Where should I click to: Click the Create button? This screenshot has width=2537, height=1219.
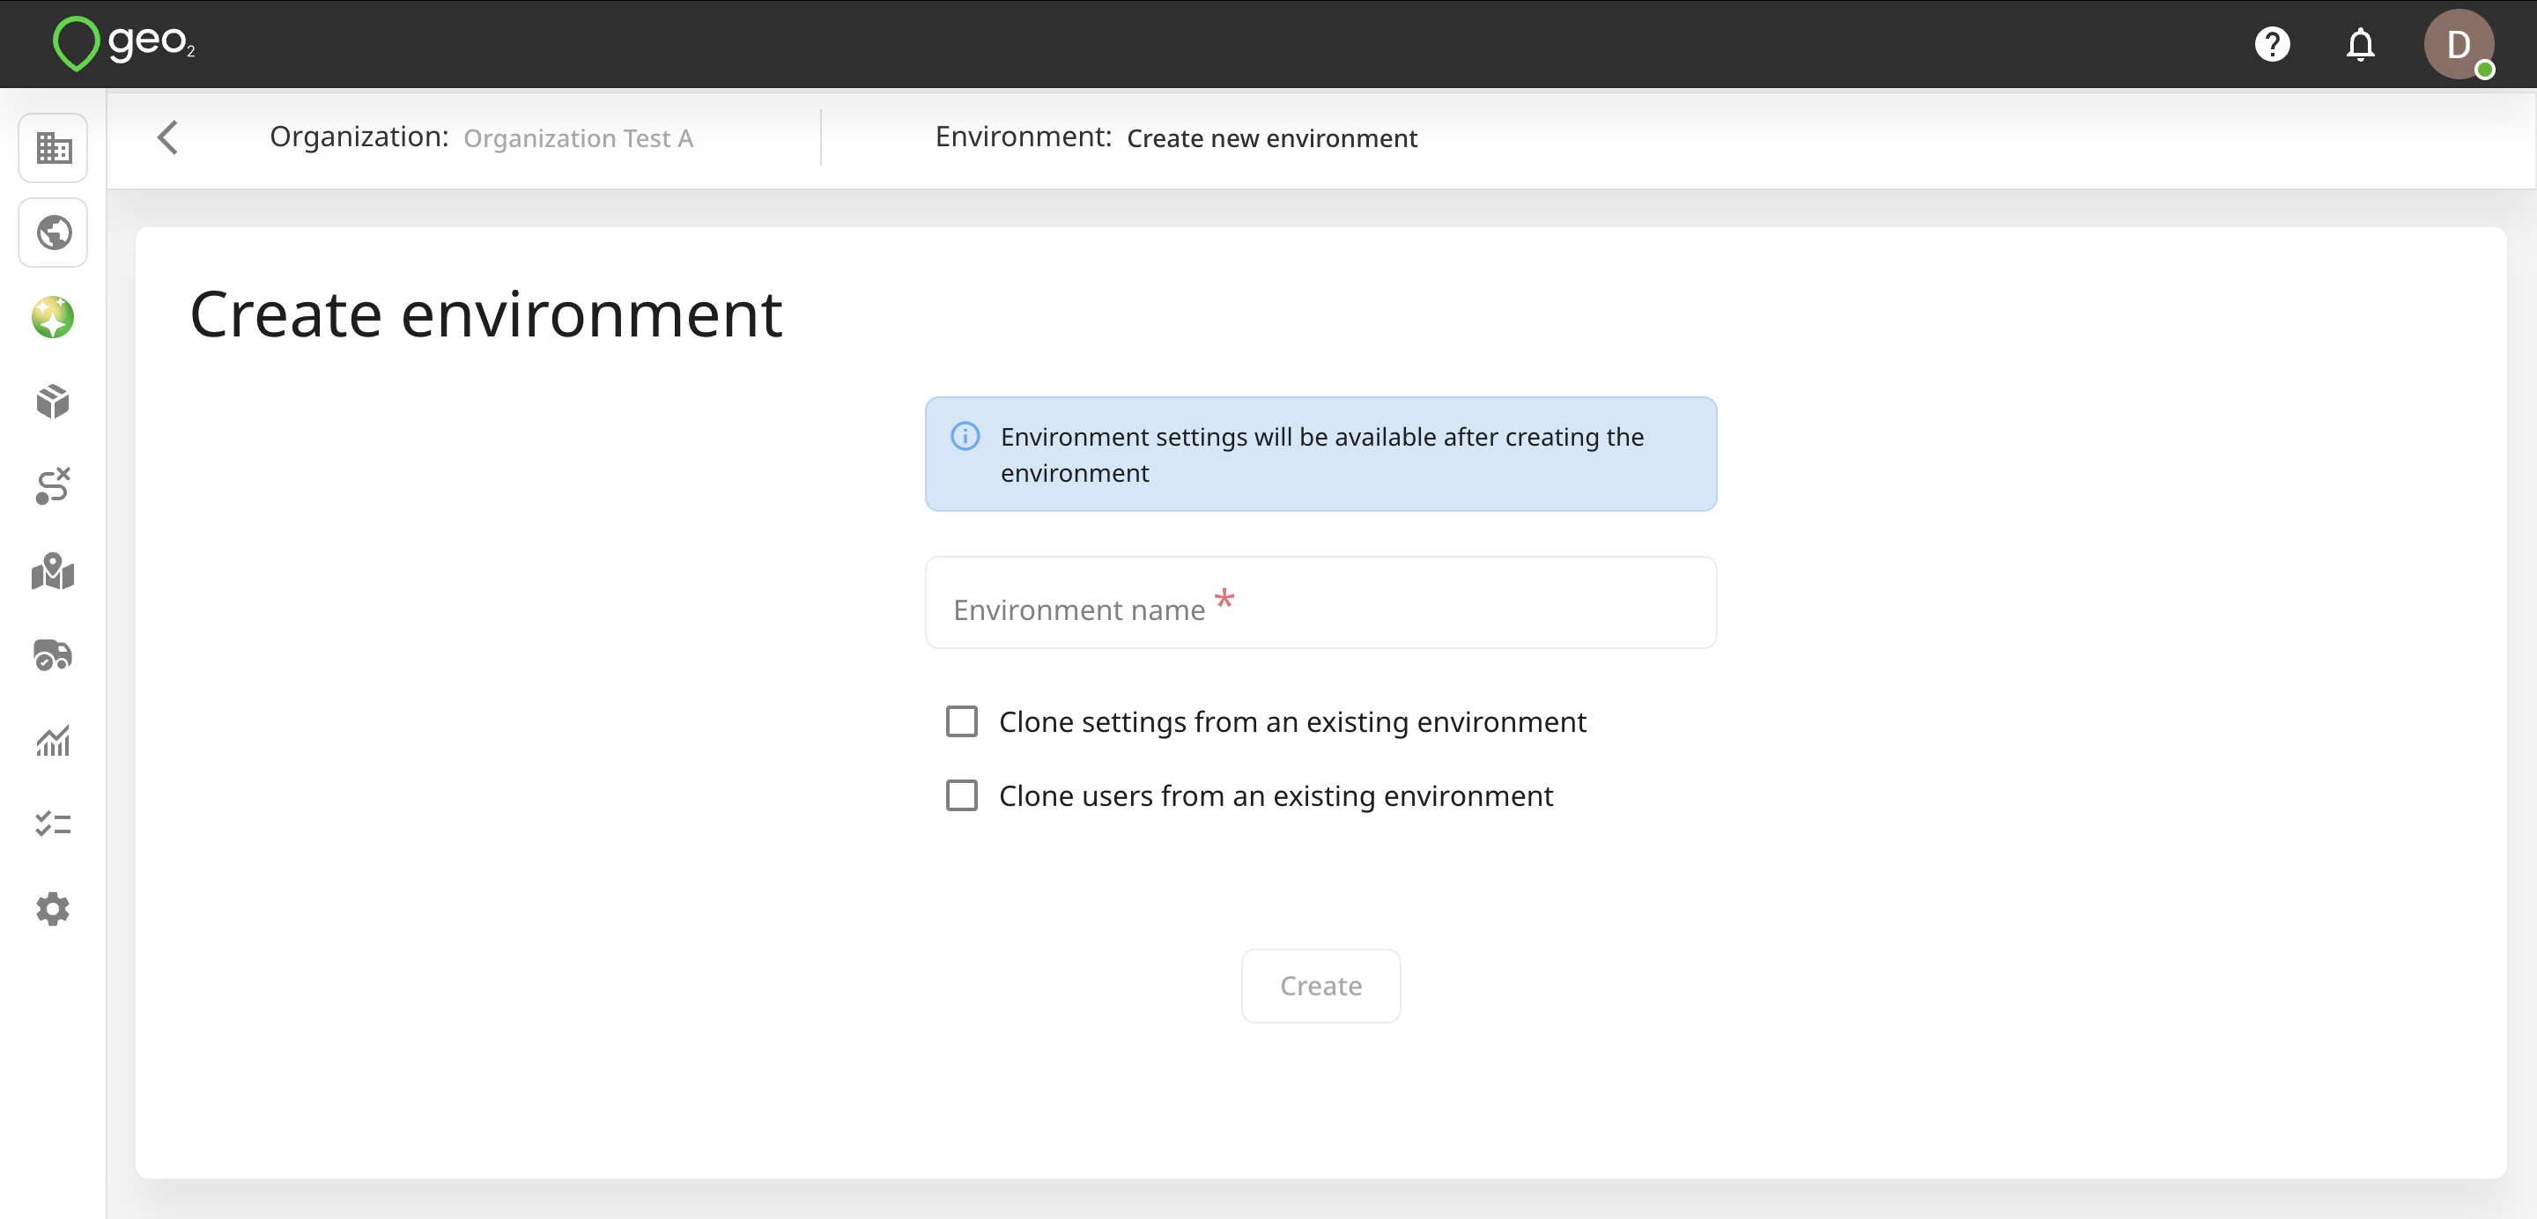click(x=1320, y=986)
